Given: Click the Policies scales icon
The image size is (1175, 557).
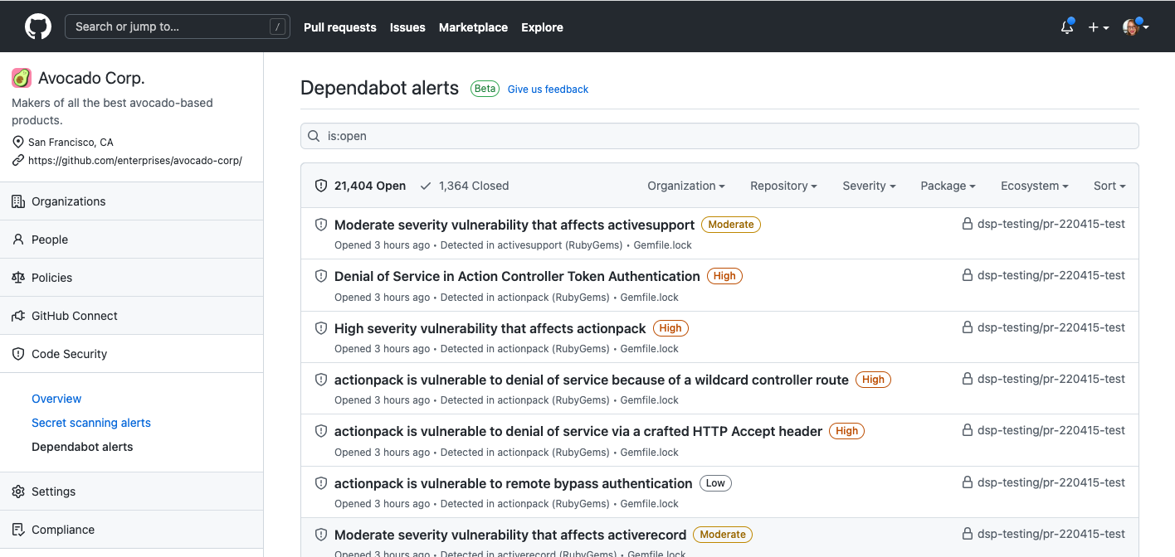Looking at the screenshot, I should (x=18, y=278).
